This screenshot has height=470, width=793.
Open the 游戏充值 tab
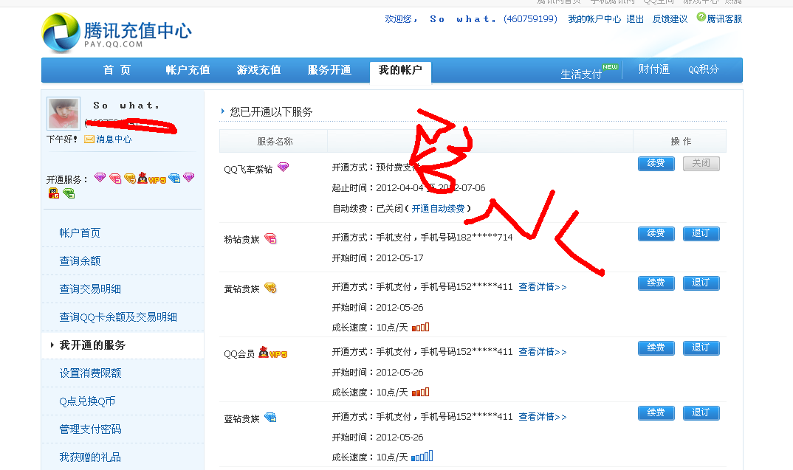[258, 70]
